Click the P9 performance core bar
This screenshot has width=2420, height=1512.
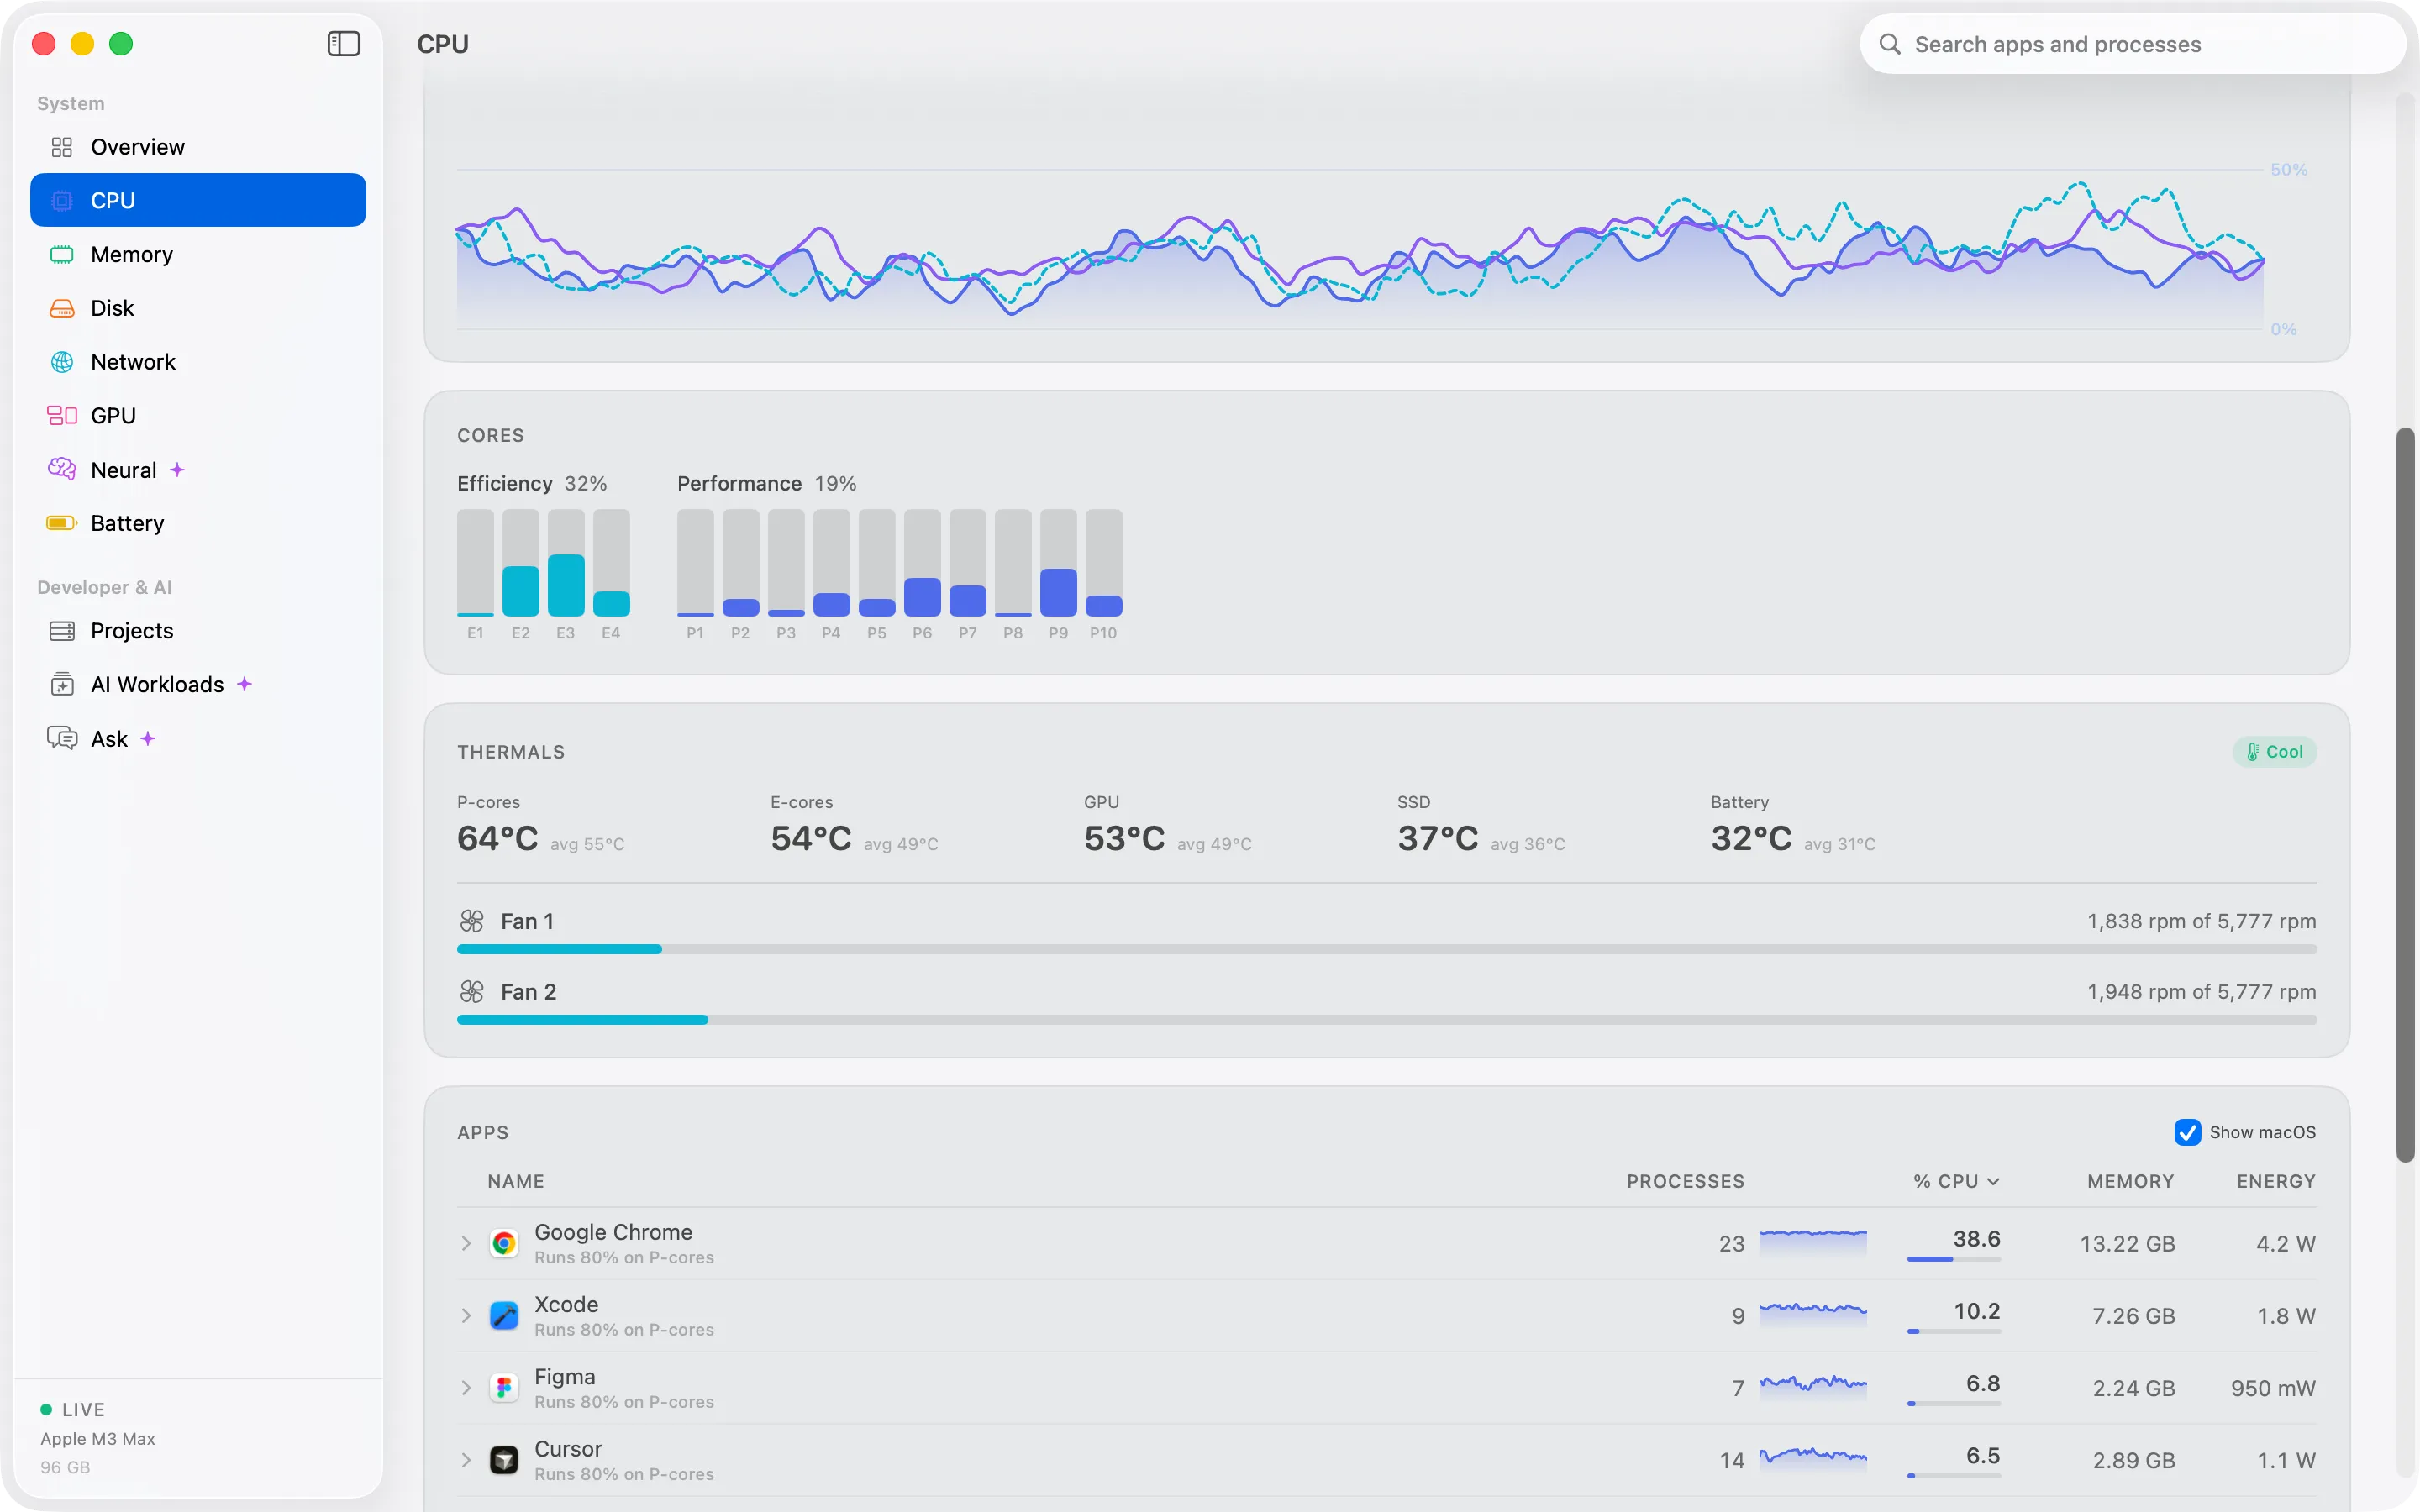(1058, 562)
